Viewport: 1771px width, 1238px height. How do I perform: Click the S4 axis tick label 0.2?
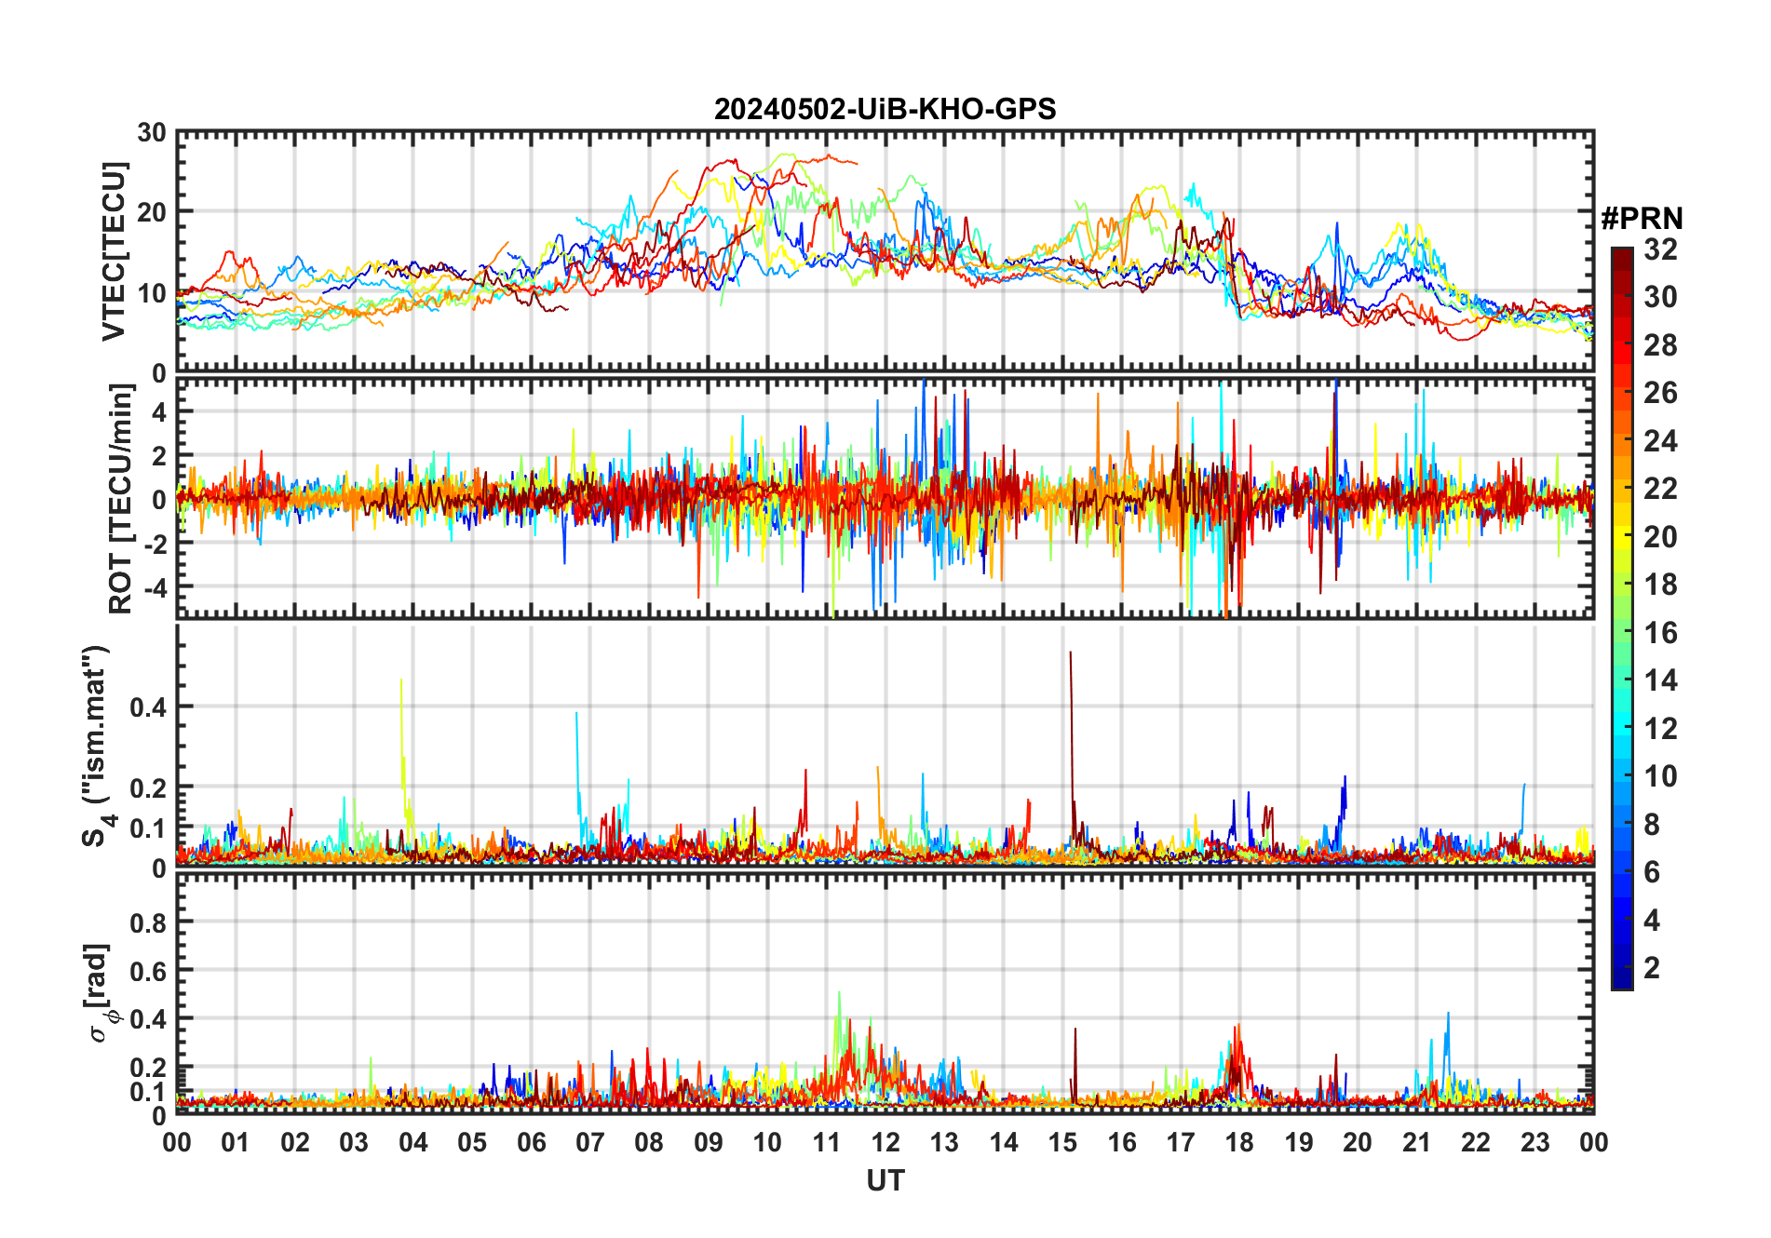pos(149,788)
